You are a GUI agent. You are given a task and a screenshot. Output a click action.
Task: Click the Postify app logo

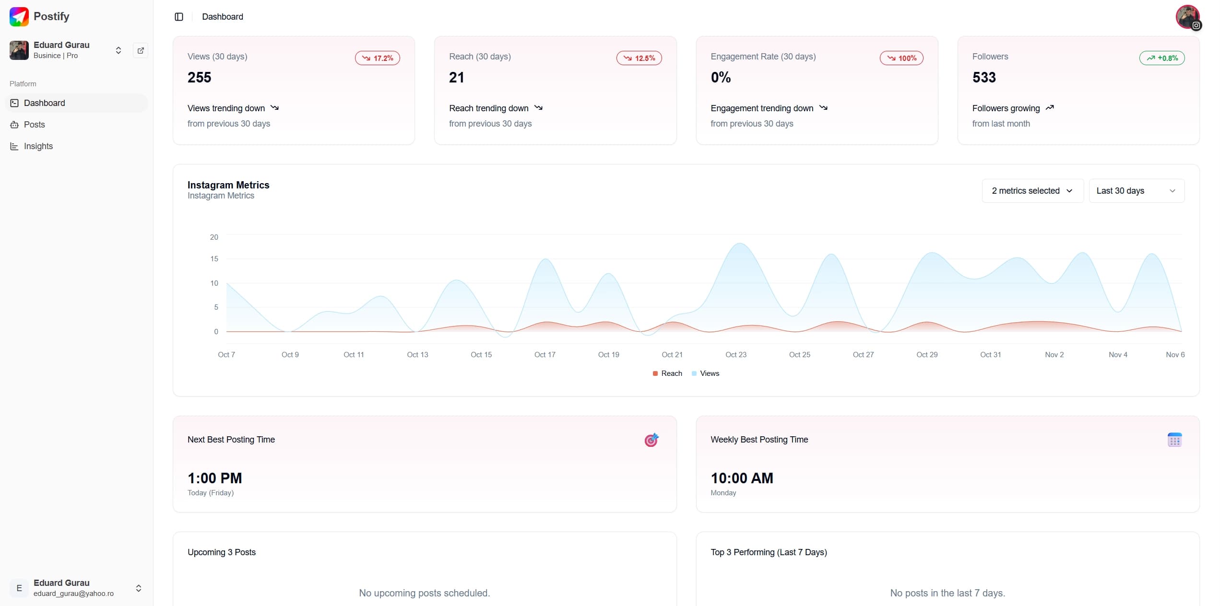click(x=18, y=16)
